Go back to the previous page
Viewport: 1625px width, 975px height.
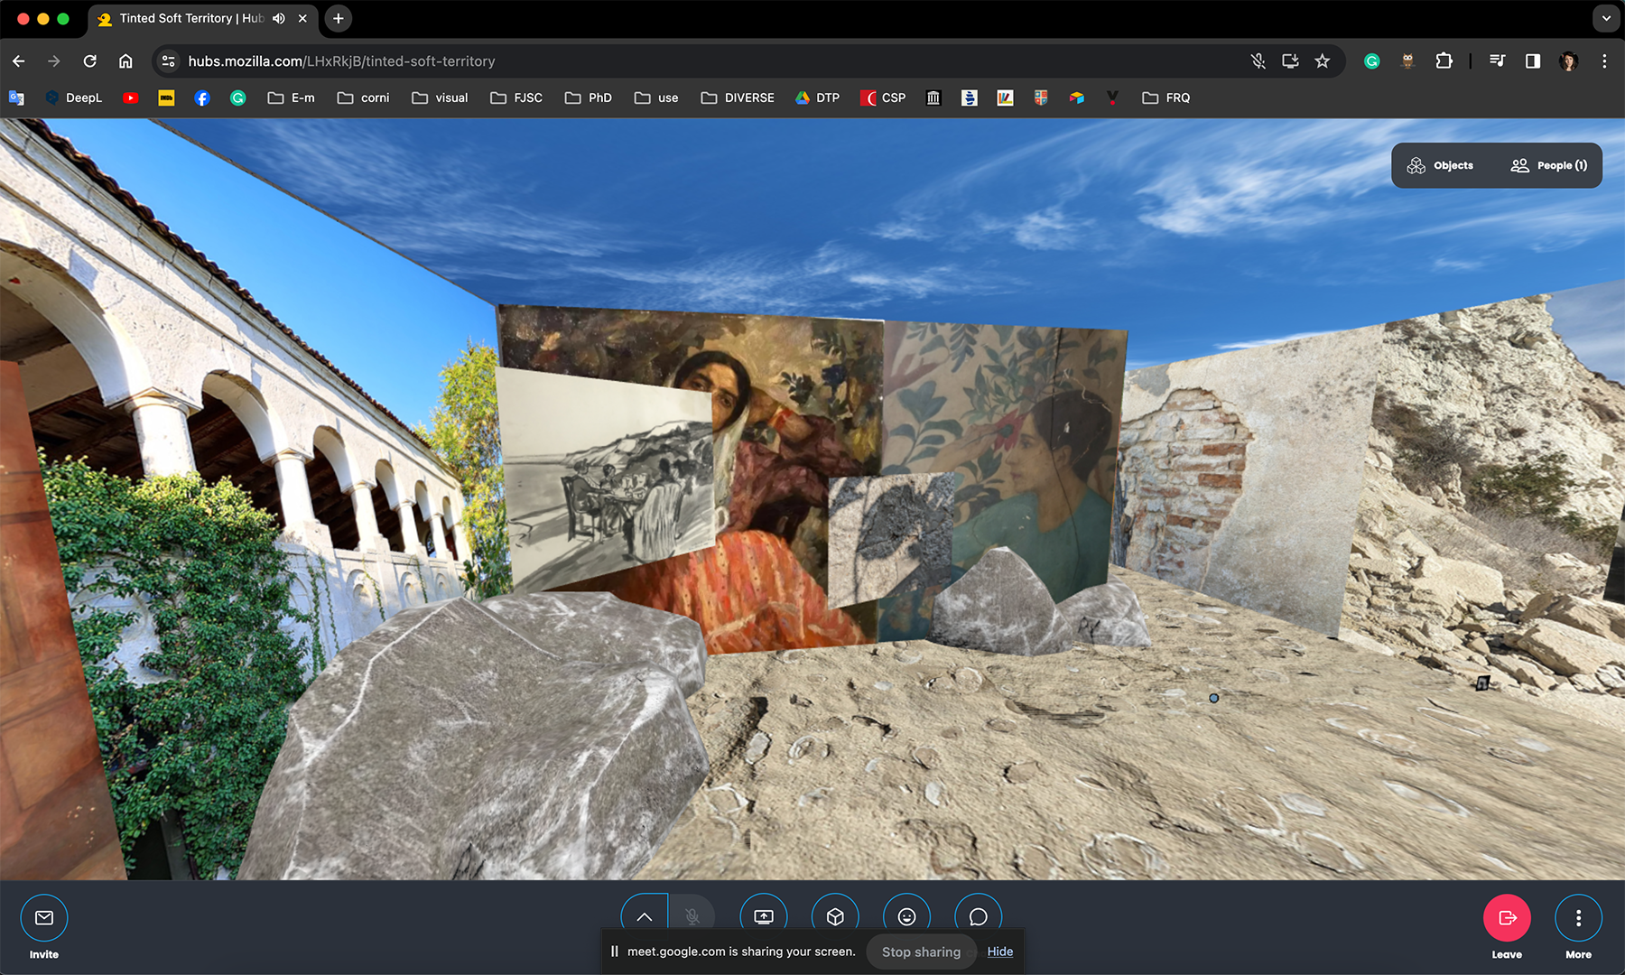tap(19, 61)
